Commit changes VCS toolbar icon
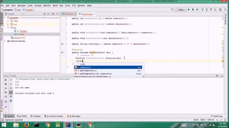 (206, 10)
